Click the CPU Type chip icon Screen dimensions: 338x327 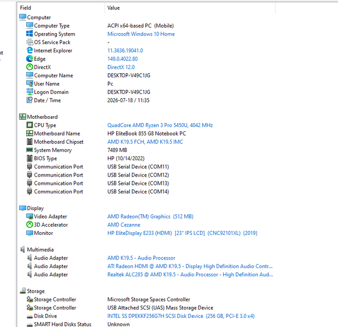(29, 125)
